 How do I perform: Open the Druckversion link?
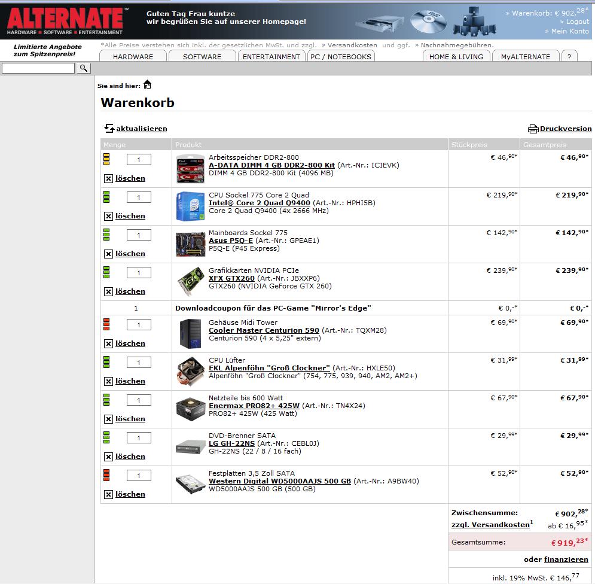[566, 129]
